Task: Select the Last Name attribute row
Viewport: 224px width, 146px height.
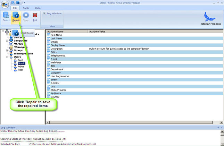Action: point(135,38)
